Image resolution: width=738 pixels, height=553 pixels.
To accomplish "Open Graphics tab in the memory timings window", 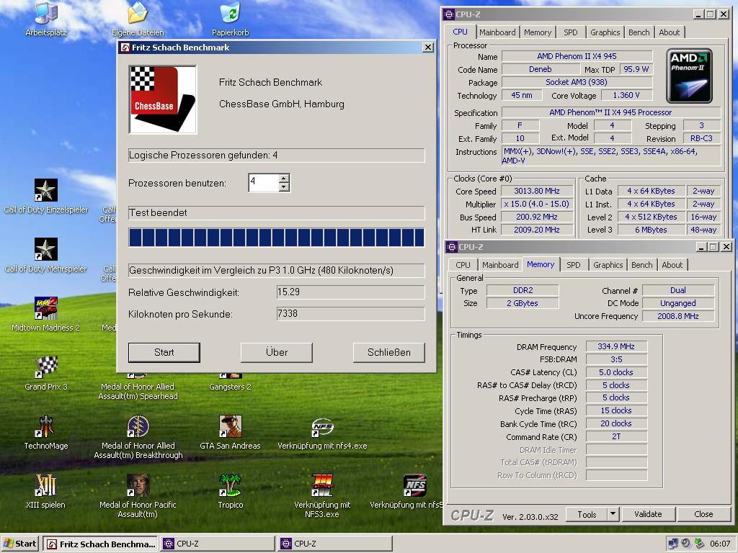I will click(608, 265).
